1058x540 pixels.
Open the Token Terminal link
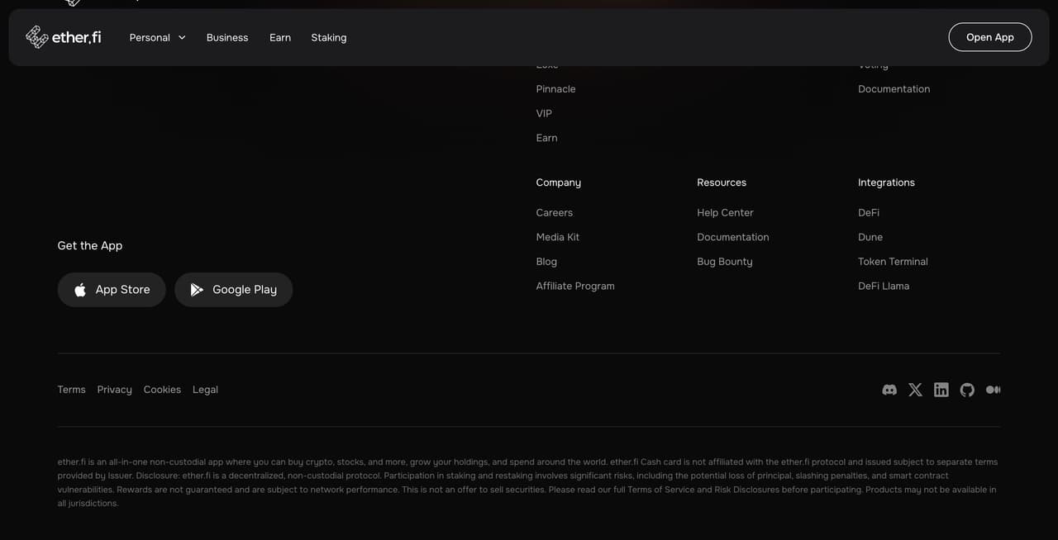pos(893,262)
